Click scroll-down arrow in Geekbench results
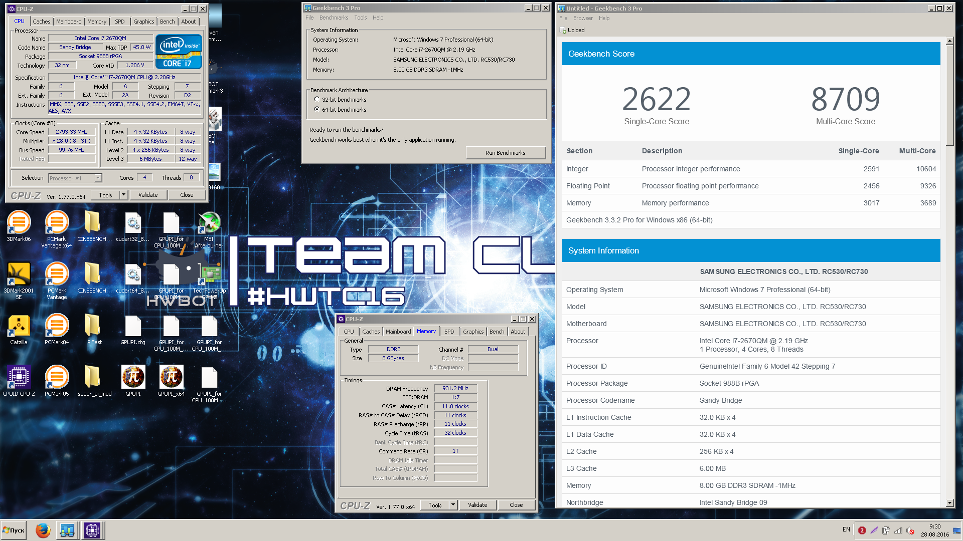The image size is (963, 541). [949, 503]
